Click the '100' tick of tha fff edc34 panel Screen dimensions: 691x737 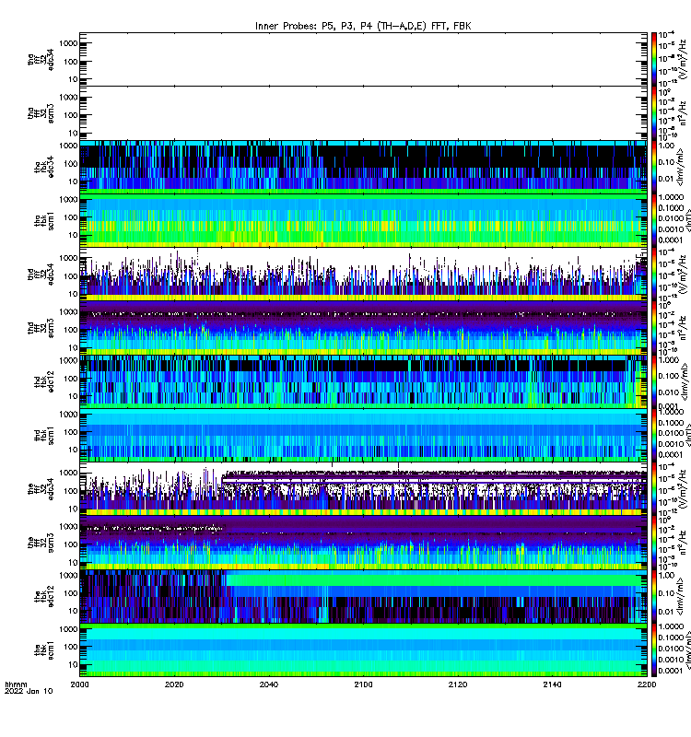point(71,62)
